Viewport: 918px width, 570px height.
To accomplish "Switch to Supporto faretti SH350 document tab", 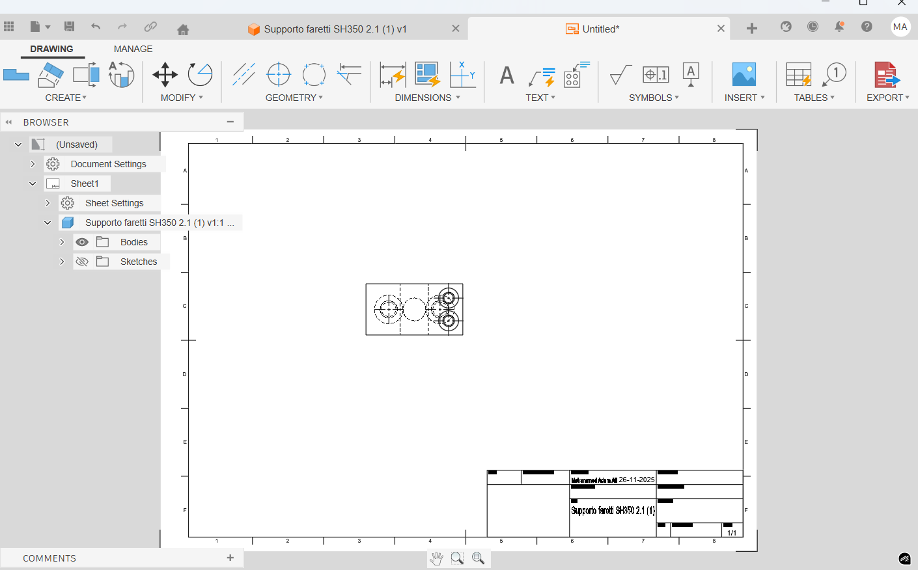I will [335, 29].
